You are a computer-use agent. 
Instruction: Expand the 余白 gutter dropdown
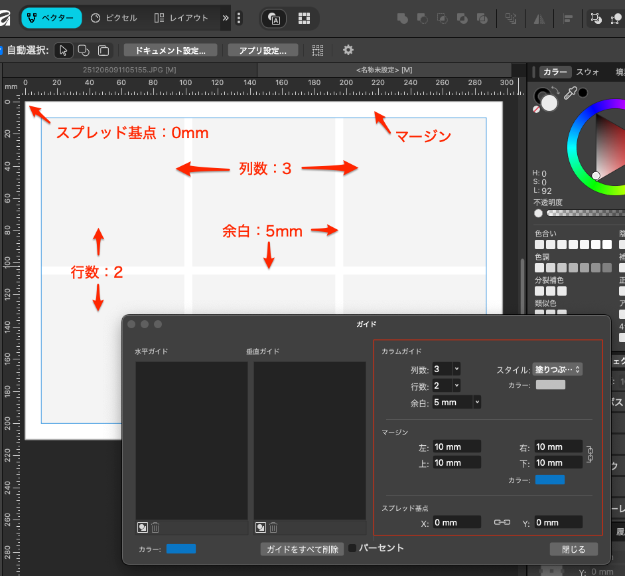point(477,402)
